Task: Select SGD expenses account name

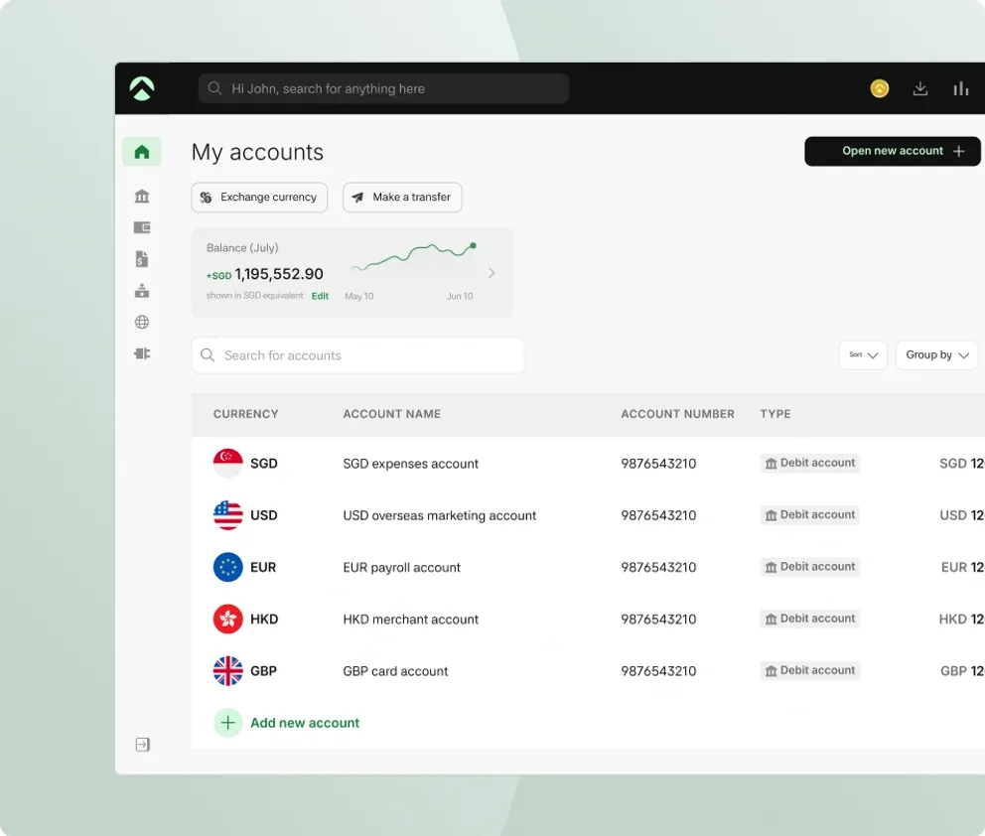Action: 410,464
